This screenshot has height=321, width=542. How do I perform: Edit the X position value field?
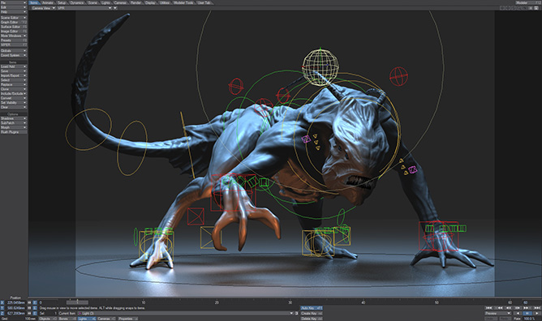point(15,302)
